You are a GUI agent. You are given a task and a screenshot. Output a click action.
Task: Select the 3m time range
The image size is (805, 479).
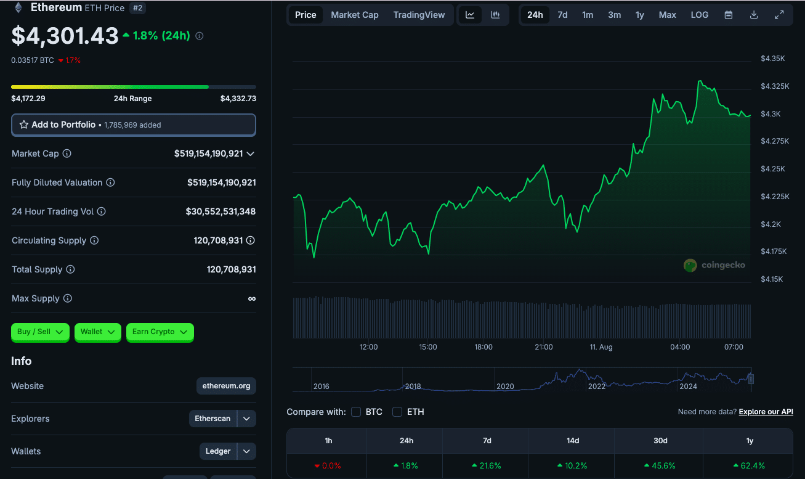tap(615, 15)
